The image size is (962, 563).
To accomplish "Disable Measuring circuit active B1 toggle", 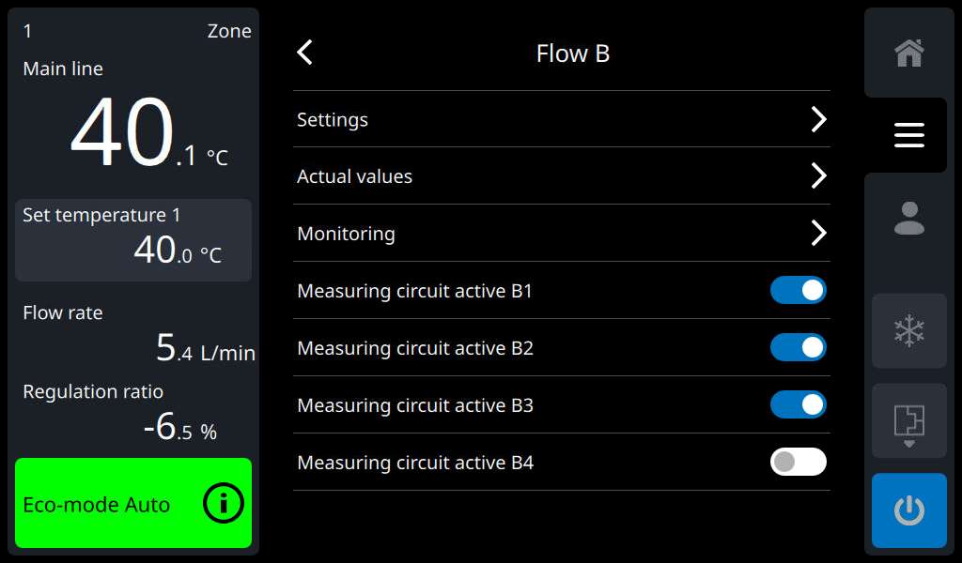I will 798,290.
